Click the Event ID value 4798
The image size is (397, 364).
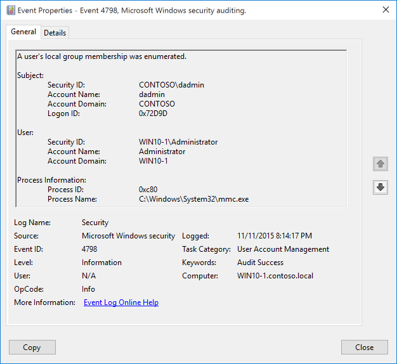click(x=89, y=249)
